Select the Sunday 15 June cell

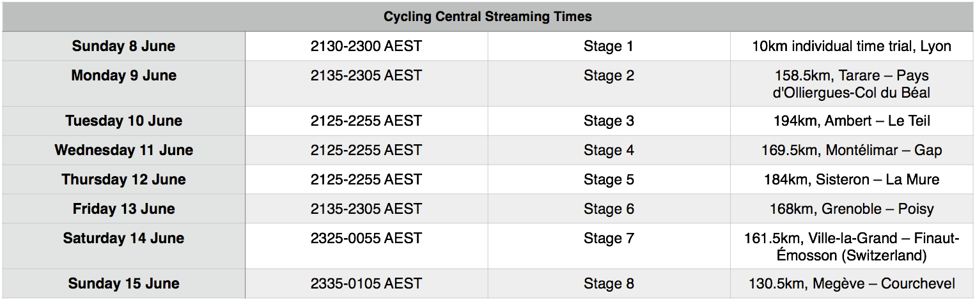coord(123,284)
